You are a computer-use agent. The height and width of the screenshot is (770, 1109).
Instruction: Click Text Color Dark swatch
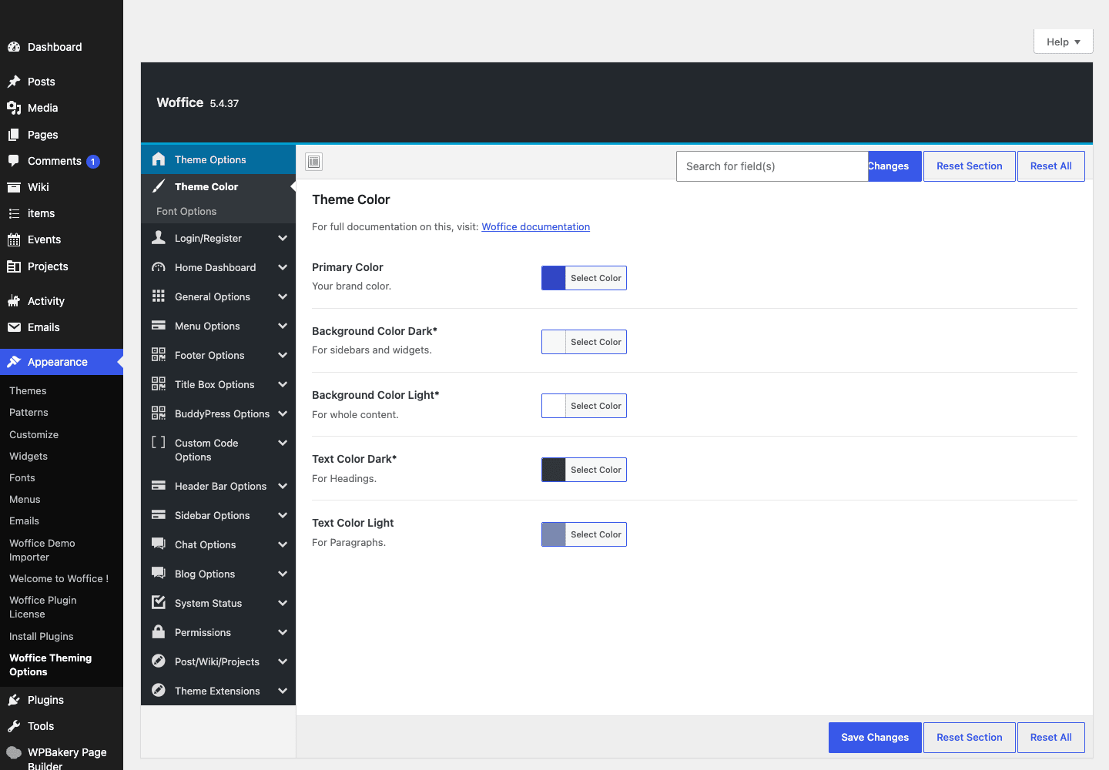[x=554, y=470]
